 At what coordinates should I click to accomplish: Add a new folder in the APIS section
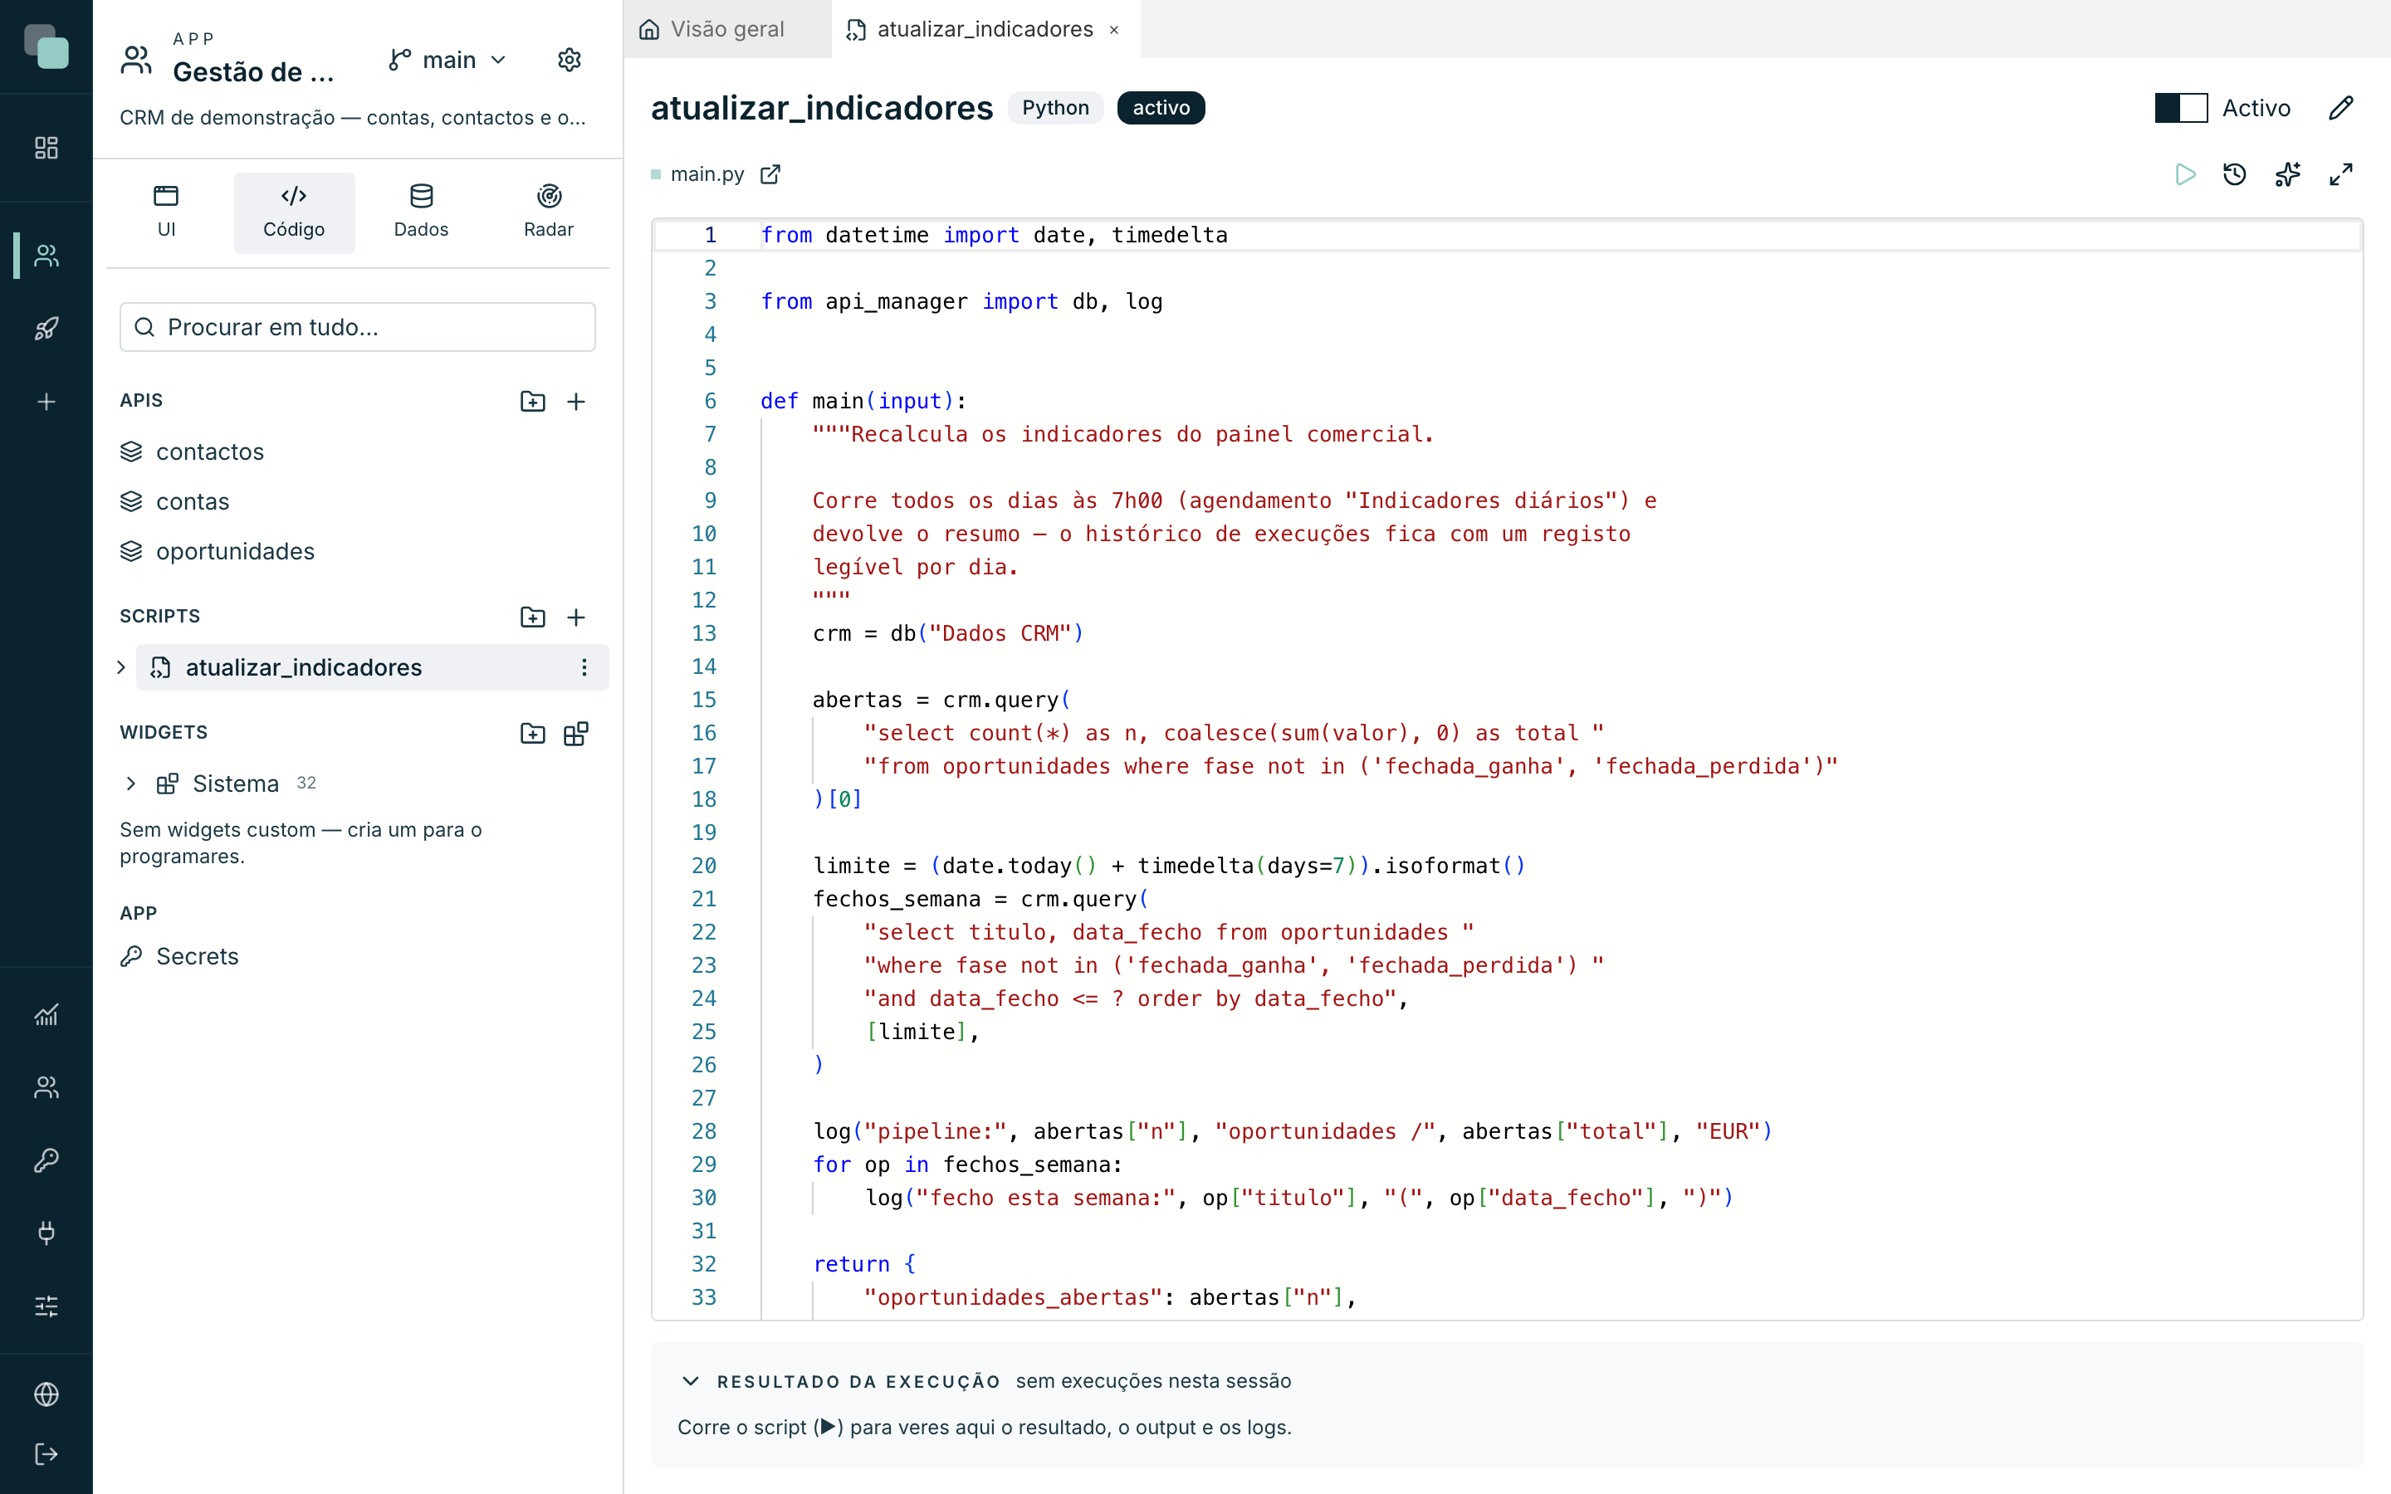pyautogui.click(x=532, y=401)
